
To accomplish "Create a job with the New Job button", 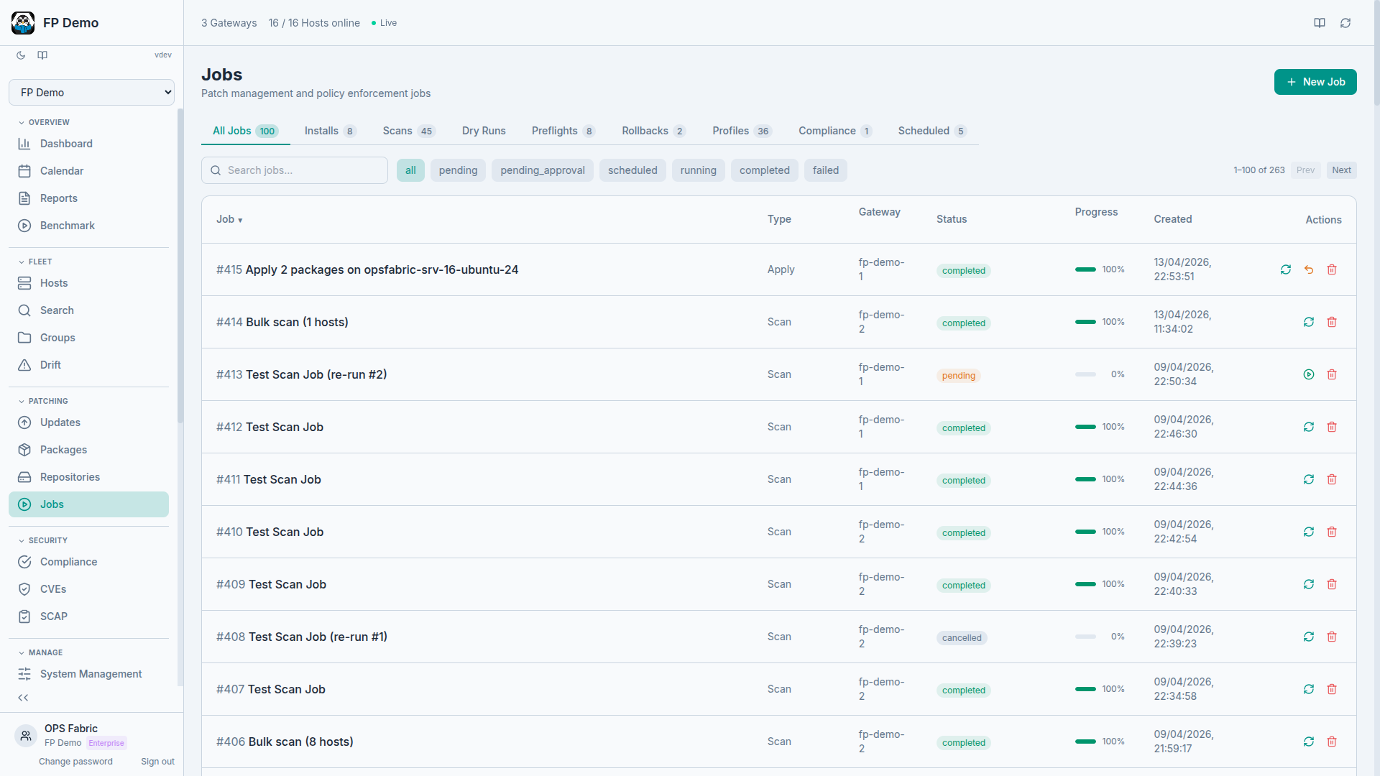I will [1315, 81].
